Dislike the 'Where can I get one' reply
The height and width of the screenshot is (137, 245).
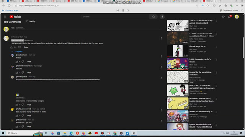pos(23,126)
